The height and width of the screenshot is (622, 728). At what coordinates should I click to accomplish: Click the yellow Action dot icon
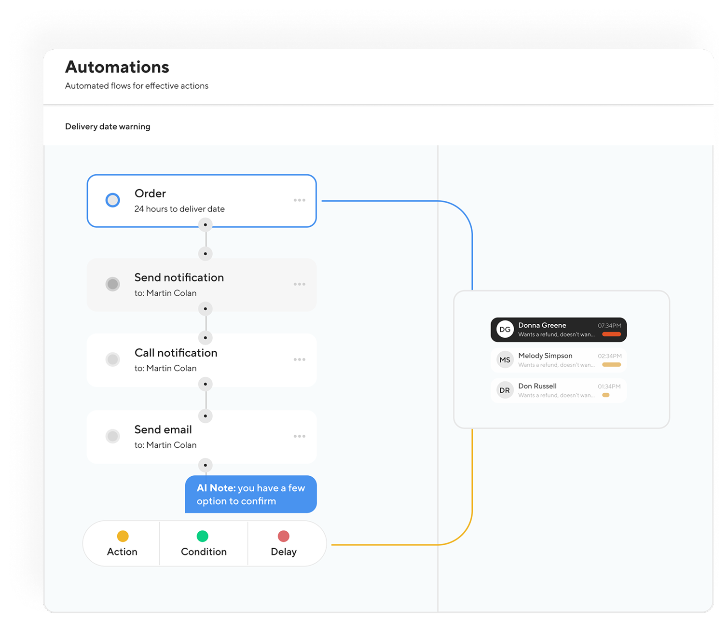123,536
